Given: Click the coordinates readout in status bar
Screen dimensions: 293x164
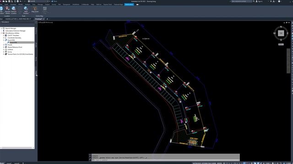Looking at the screenshot, I should 204,163.
